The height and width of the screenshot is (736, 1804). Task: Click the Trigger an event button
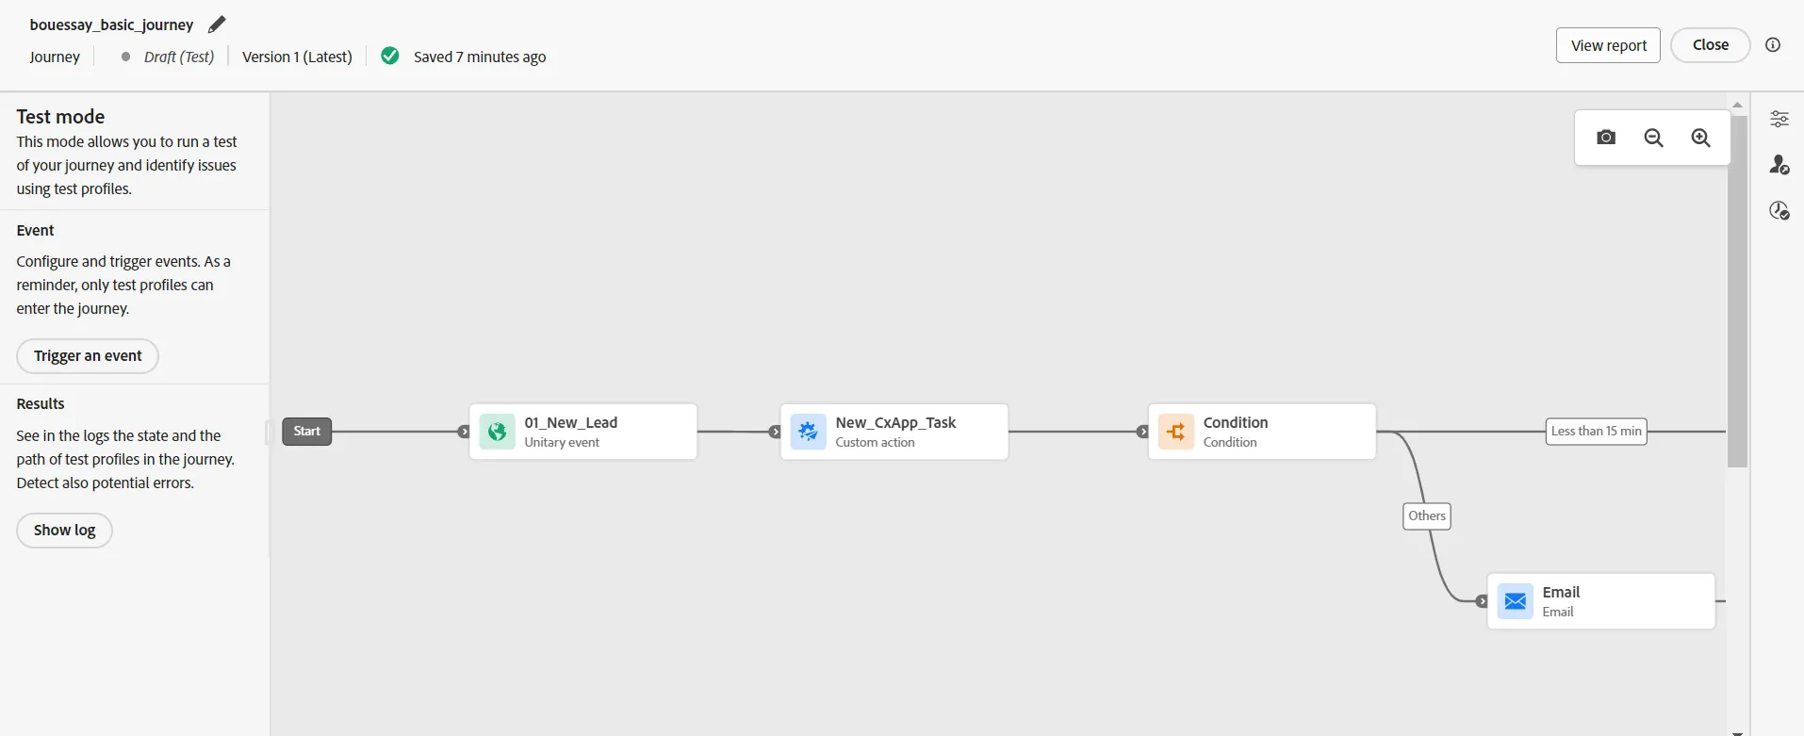click(88, 356)
